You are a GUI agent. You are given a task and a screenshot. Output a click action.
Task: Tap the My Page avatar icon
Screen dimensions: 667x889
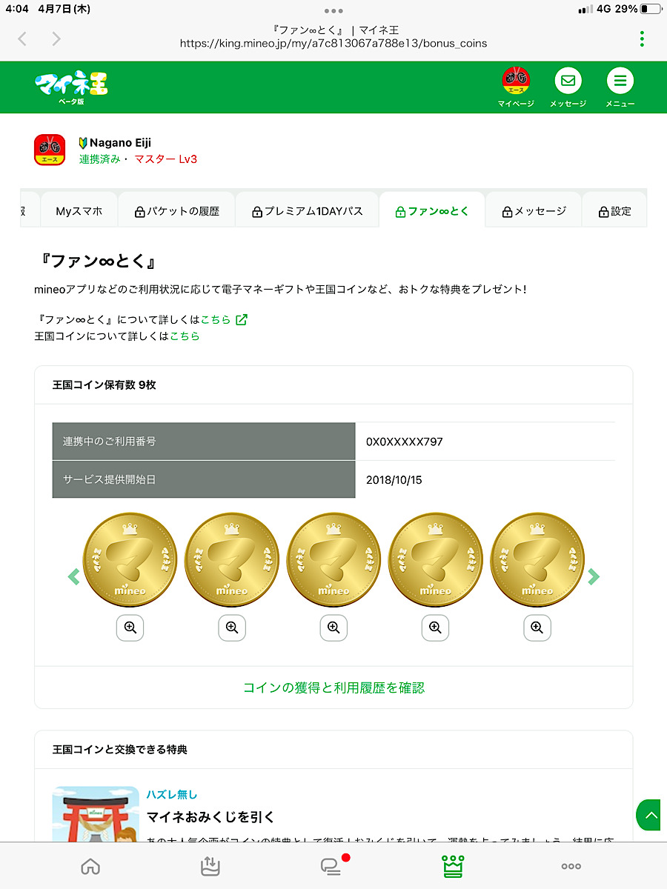(516, 81)
